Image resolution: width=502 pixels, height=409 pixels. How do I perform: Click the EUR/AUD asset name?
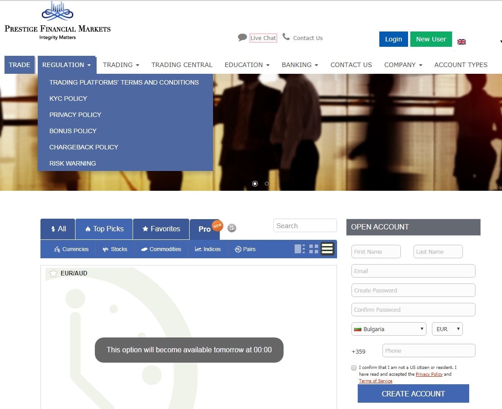tap(74, 273)
